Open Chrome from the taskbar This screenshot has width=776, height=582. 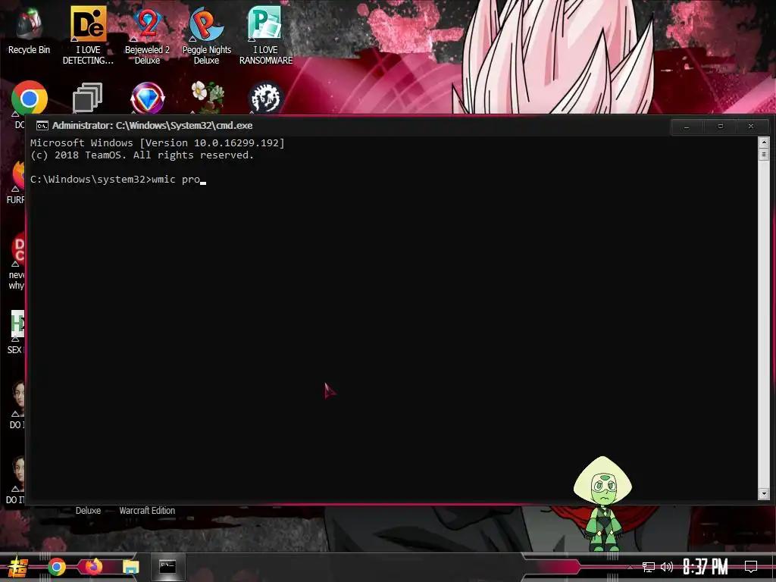[x=56, y=567]
